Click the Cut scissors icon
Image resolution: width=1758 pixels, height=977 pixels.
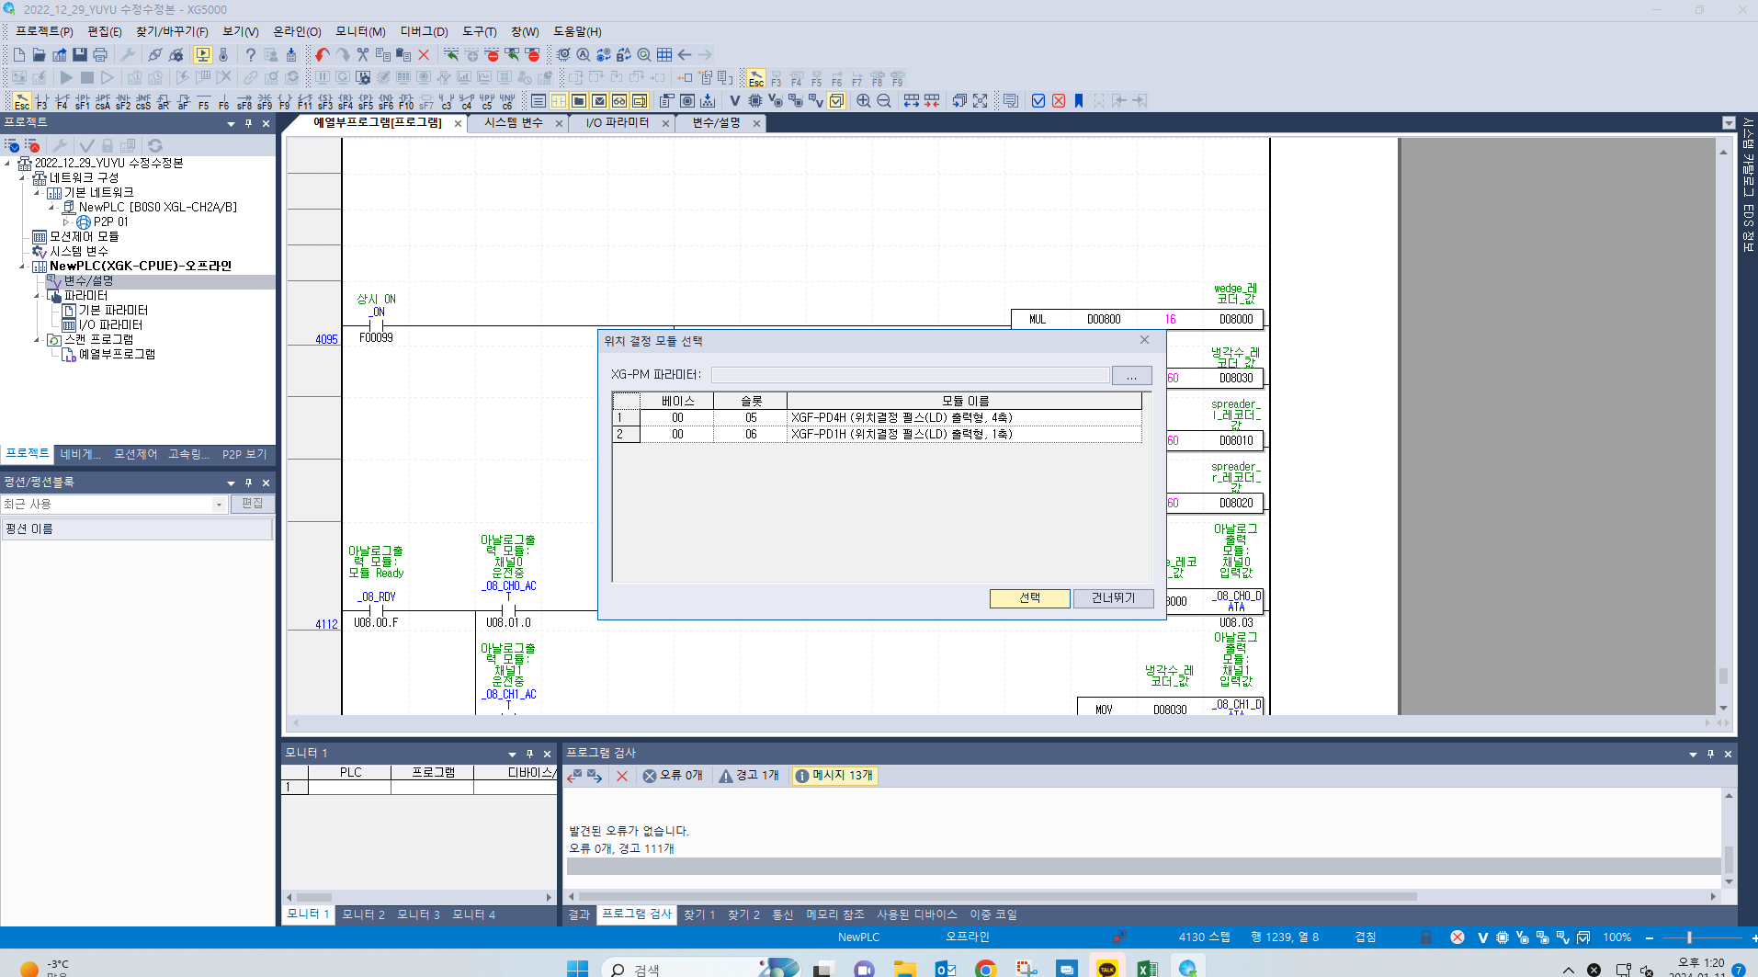coord(363,55)
